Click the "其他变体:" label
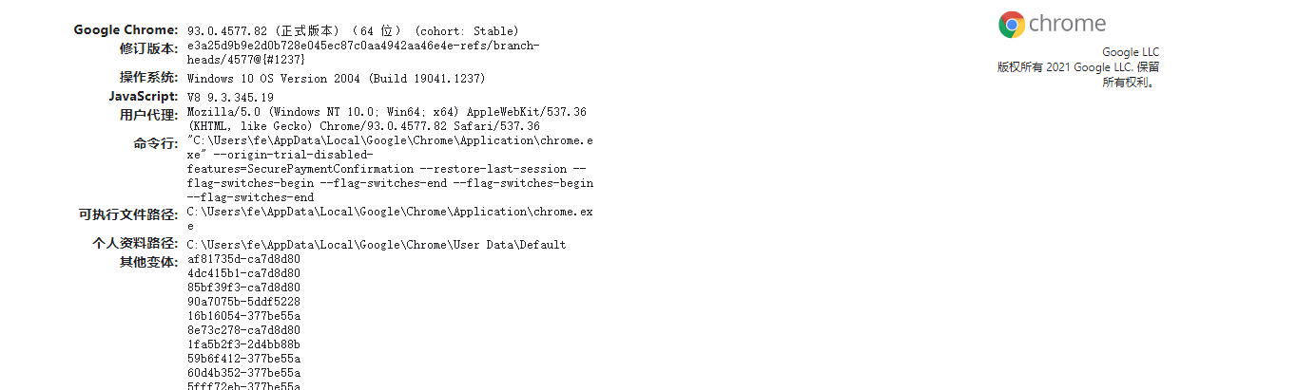 pyautogui.click(x=148, y=263)
